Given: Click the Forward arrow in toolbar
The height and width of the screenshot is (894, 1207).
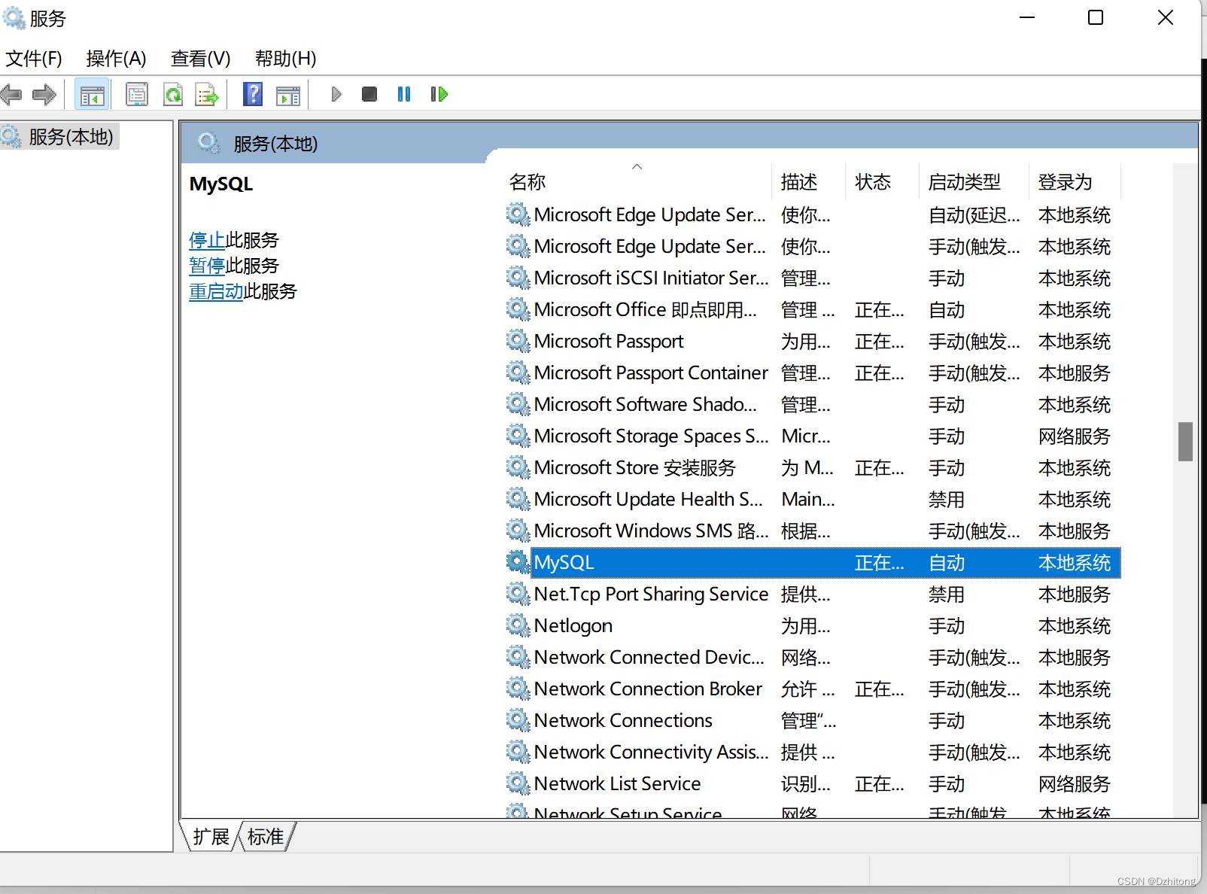Looking at the screenshot, I should point(44,95).
